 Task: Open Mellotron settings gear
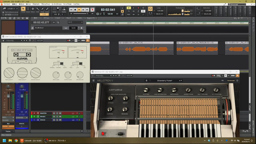point(237,81)
